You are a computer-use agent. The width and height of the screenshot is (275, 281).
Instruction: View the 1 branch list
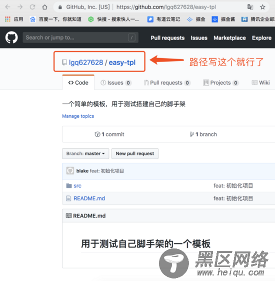pos(203,134)
